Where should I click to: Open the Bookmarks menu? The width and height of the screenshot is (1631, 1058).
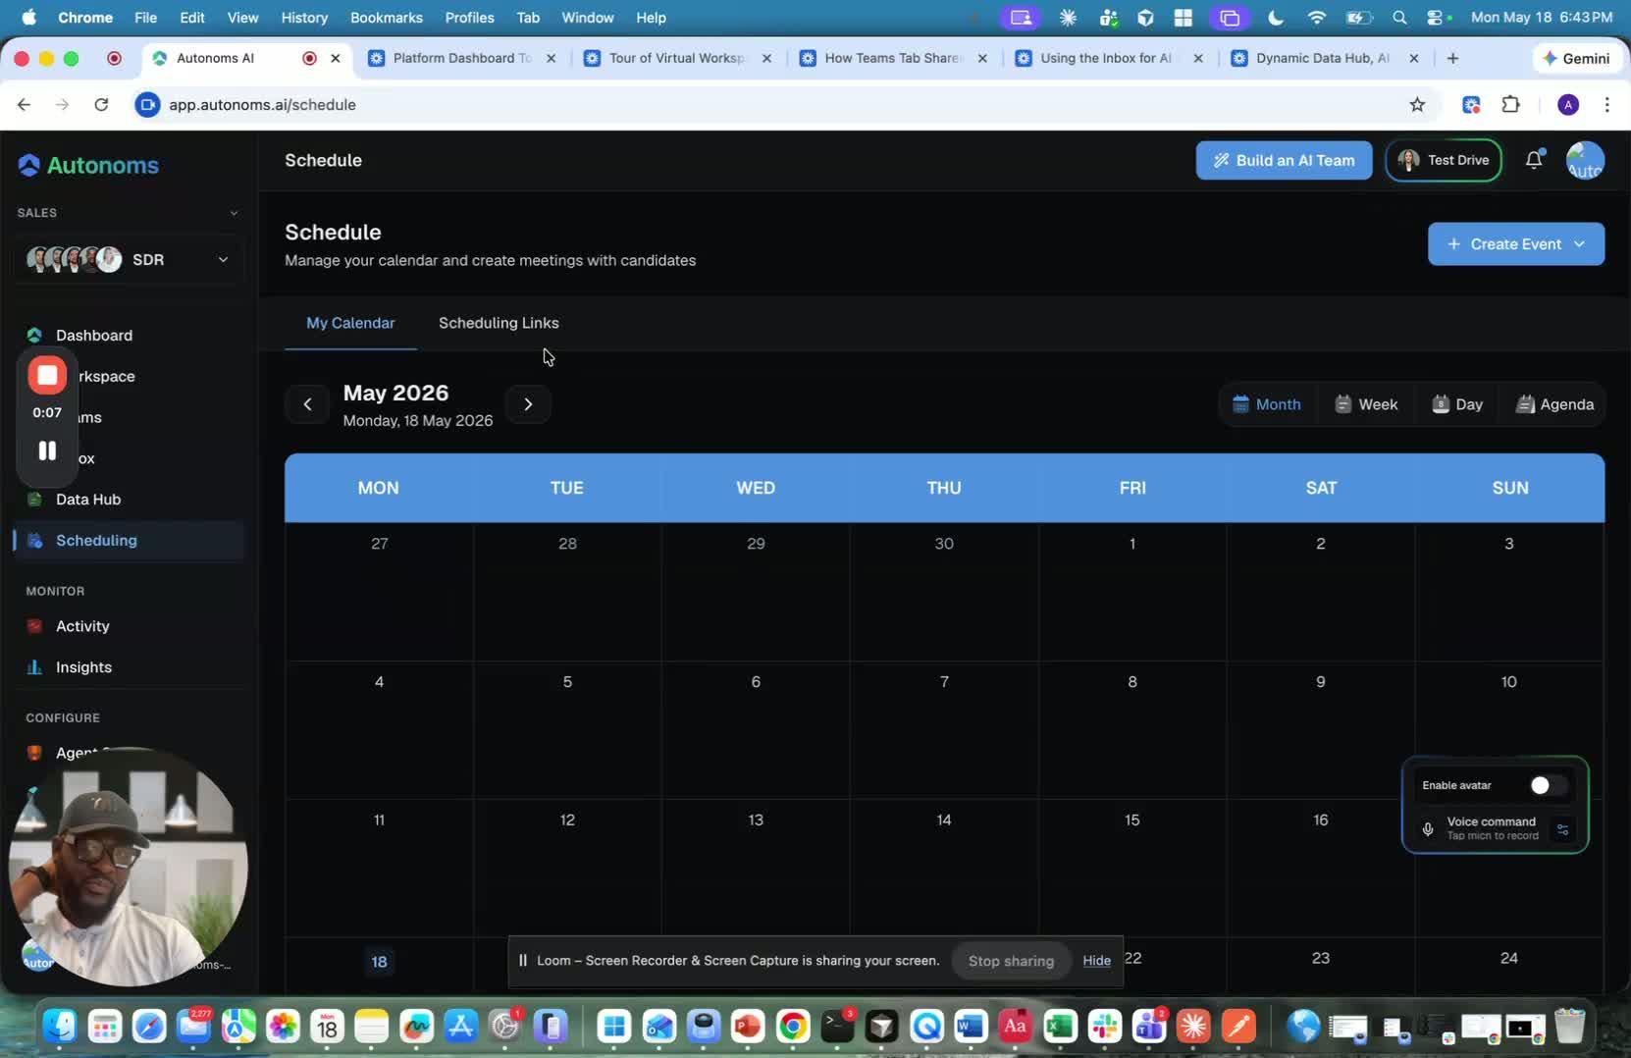tap(386, 18)
